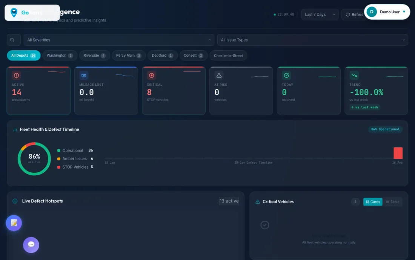Open the All Severities dropdown
415x260 pixels.
tap(119, 40)
